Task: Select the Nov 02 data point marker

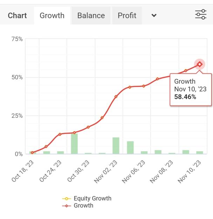Action: (116, 96)
